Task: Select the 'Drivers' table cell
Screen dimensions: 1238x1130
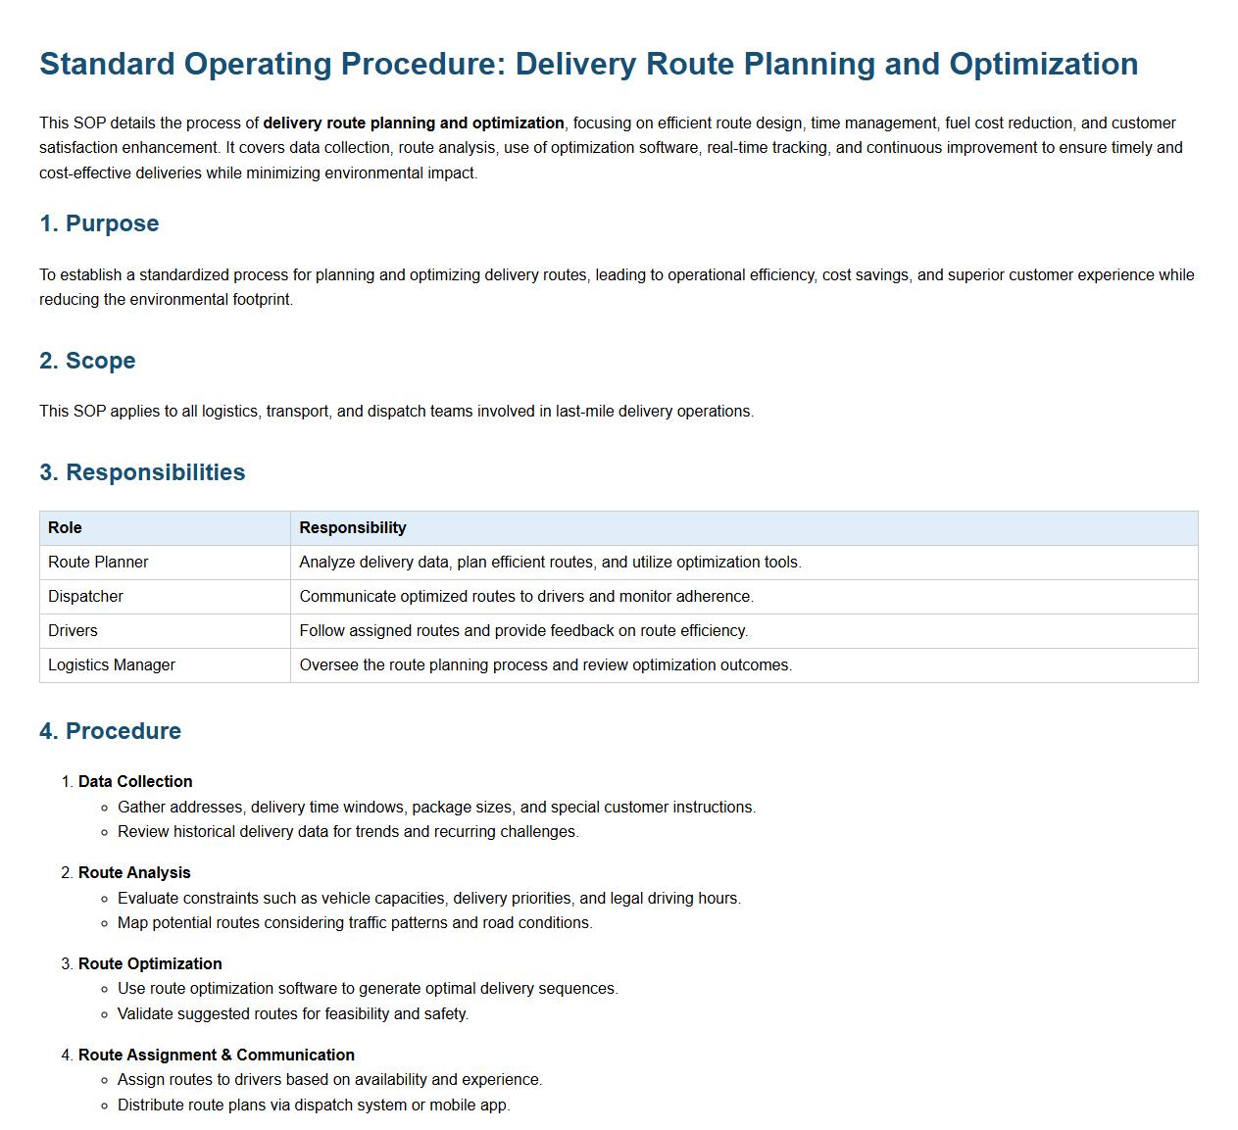Action: pos(73,631)
